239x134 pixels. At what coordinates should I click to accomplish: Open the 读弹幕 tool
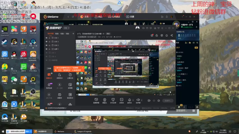pos(70,86)
